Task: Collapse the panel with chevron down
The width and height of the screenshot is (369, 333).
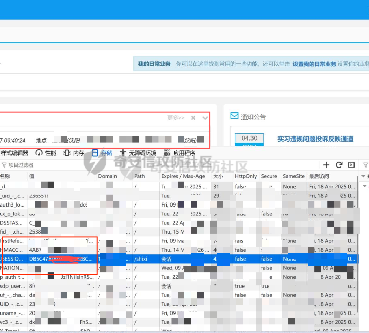Action: (x=205, y=118)
